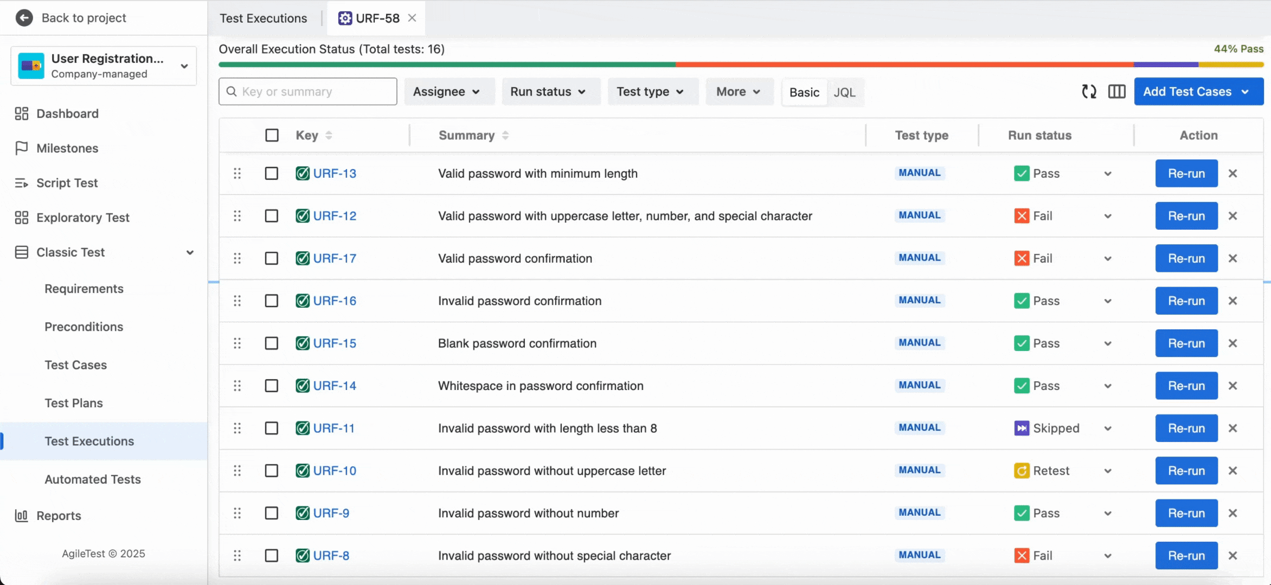Tick the checkbox for URF-17

coord(272,258)
